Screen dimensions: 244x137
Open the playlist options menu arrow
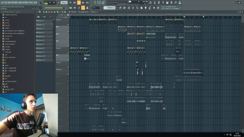(37, 12)
